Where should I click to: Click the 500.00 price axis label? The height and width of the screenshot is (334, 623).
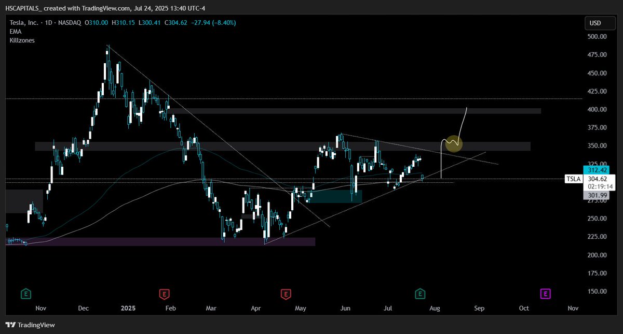[x=597, y=37]
